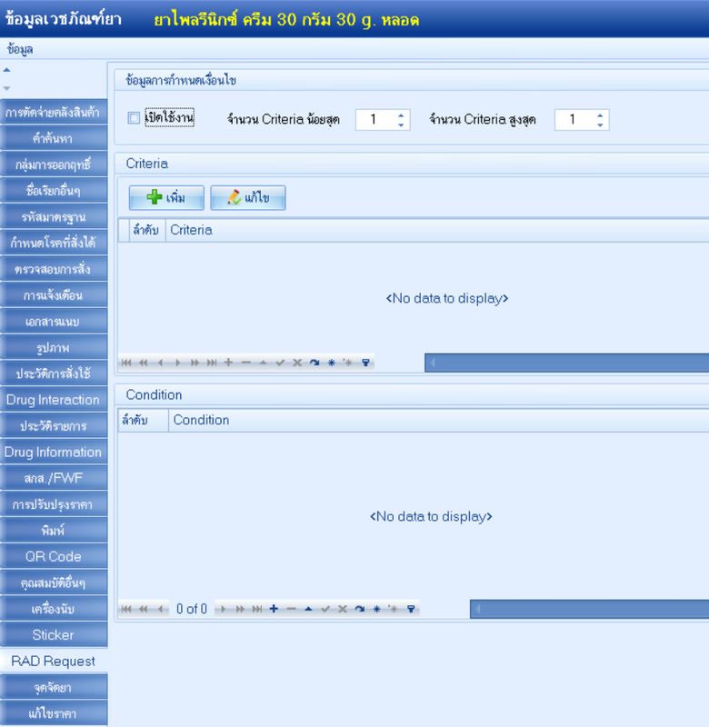Image resolution: width=709 pixels, height=727 pixels.
Task: Append record with Condition navigator plus icon
Action: (274, 609)
